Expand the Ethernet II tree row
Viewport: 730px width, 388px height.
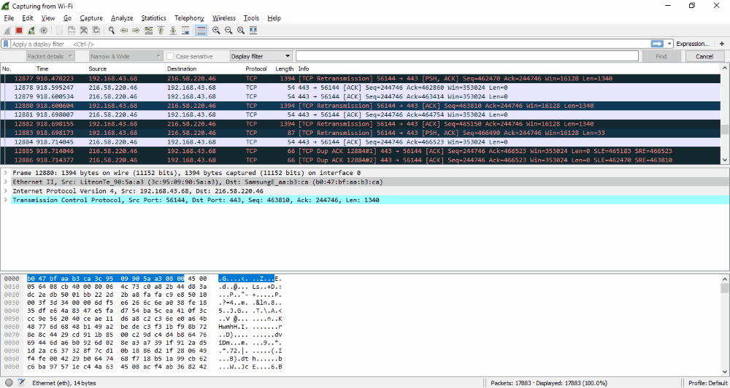pos(6,182)
